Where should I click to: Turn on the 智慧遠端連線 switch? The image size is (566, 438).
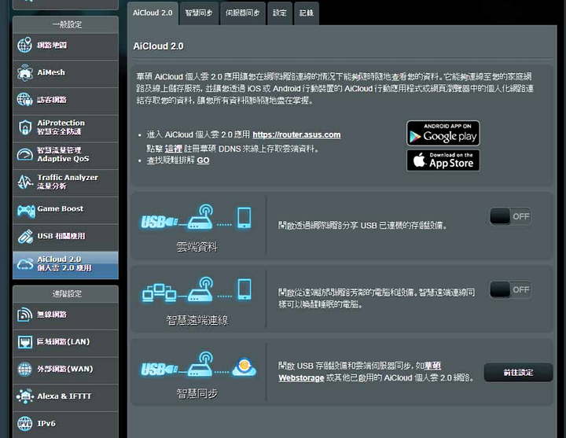pyautogui.click(x=510, y=289)
